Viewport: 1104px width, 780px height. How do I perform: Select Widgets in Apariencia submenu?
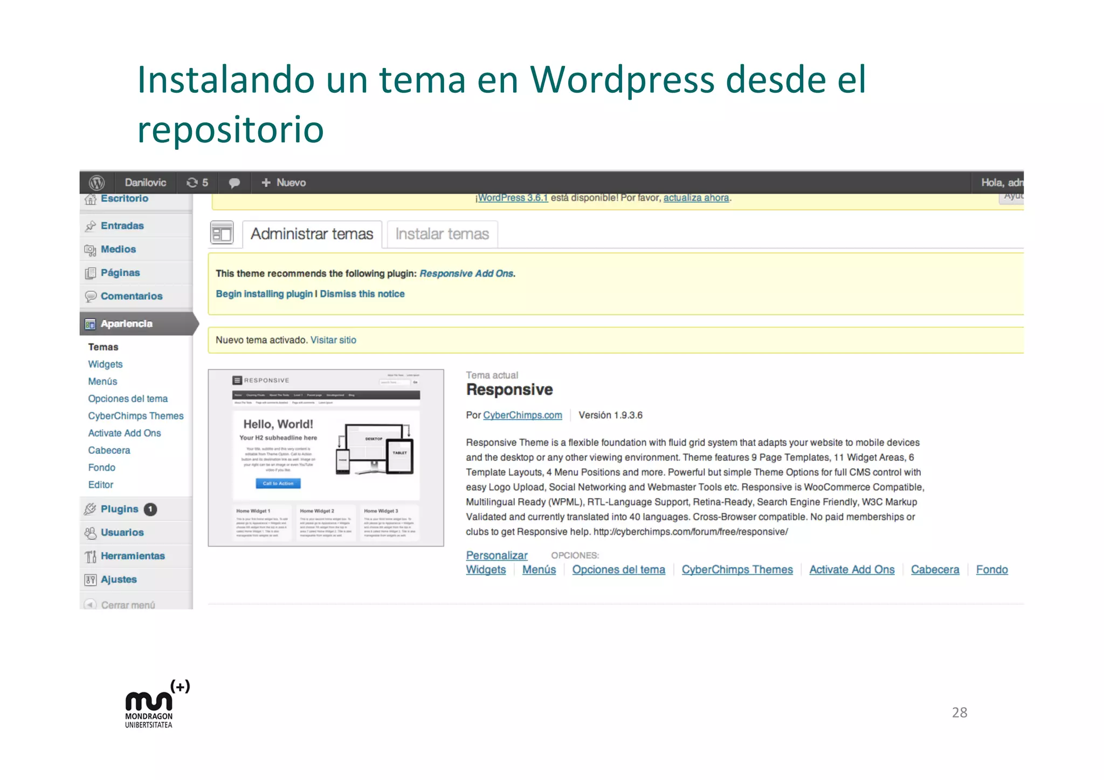(x=105, y=364)
